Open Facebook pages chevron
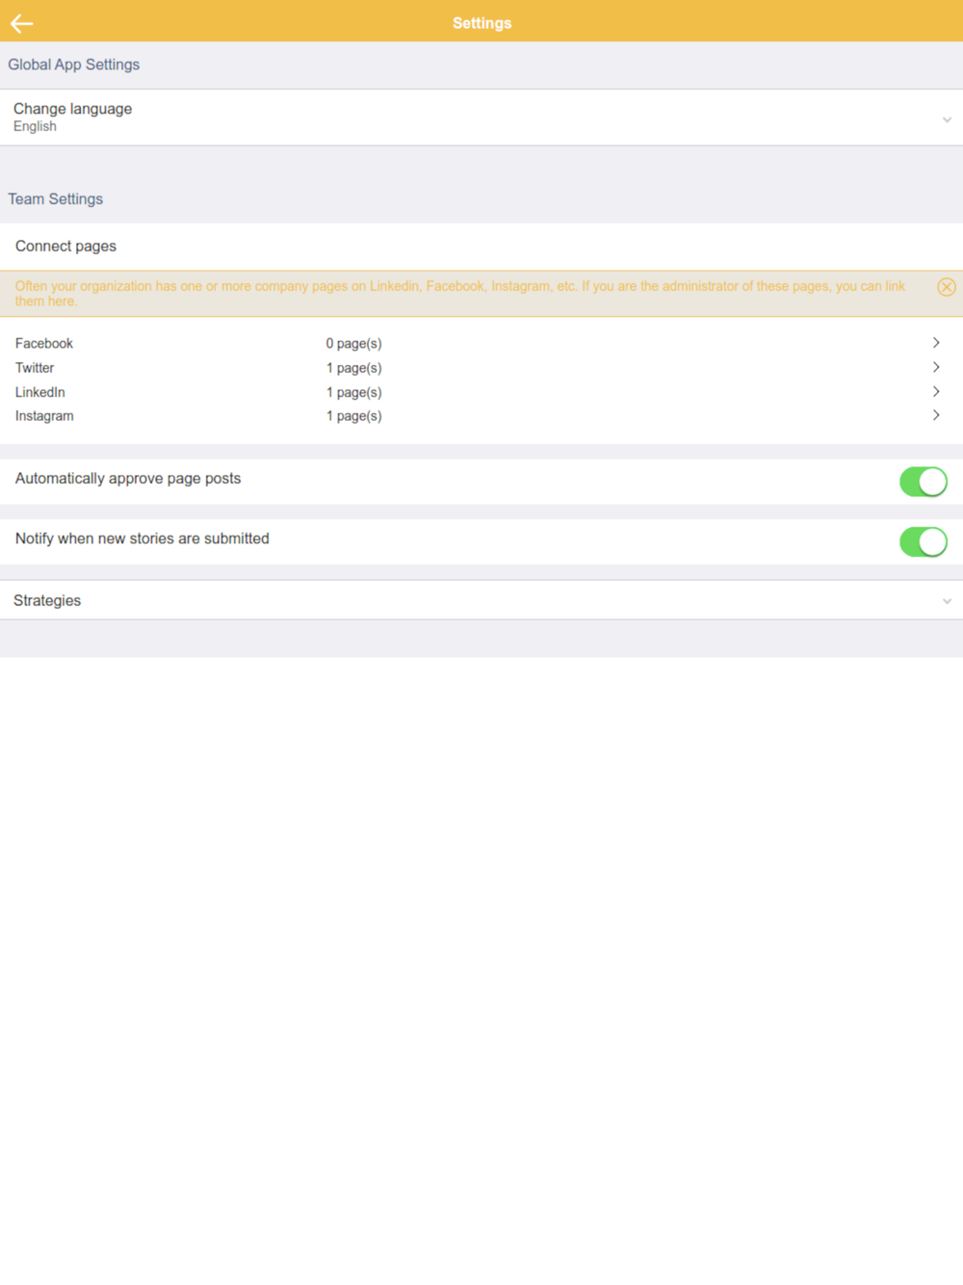This screenshot has height=1285, width=963. coord(936,343)
